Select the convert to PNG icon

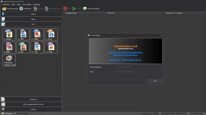[37, 34]
